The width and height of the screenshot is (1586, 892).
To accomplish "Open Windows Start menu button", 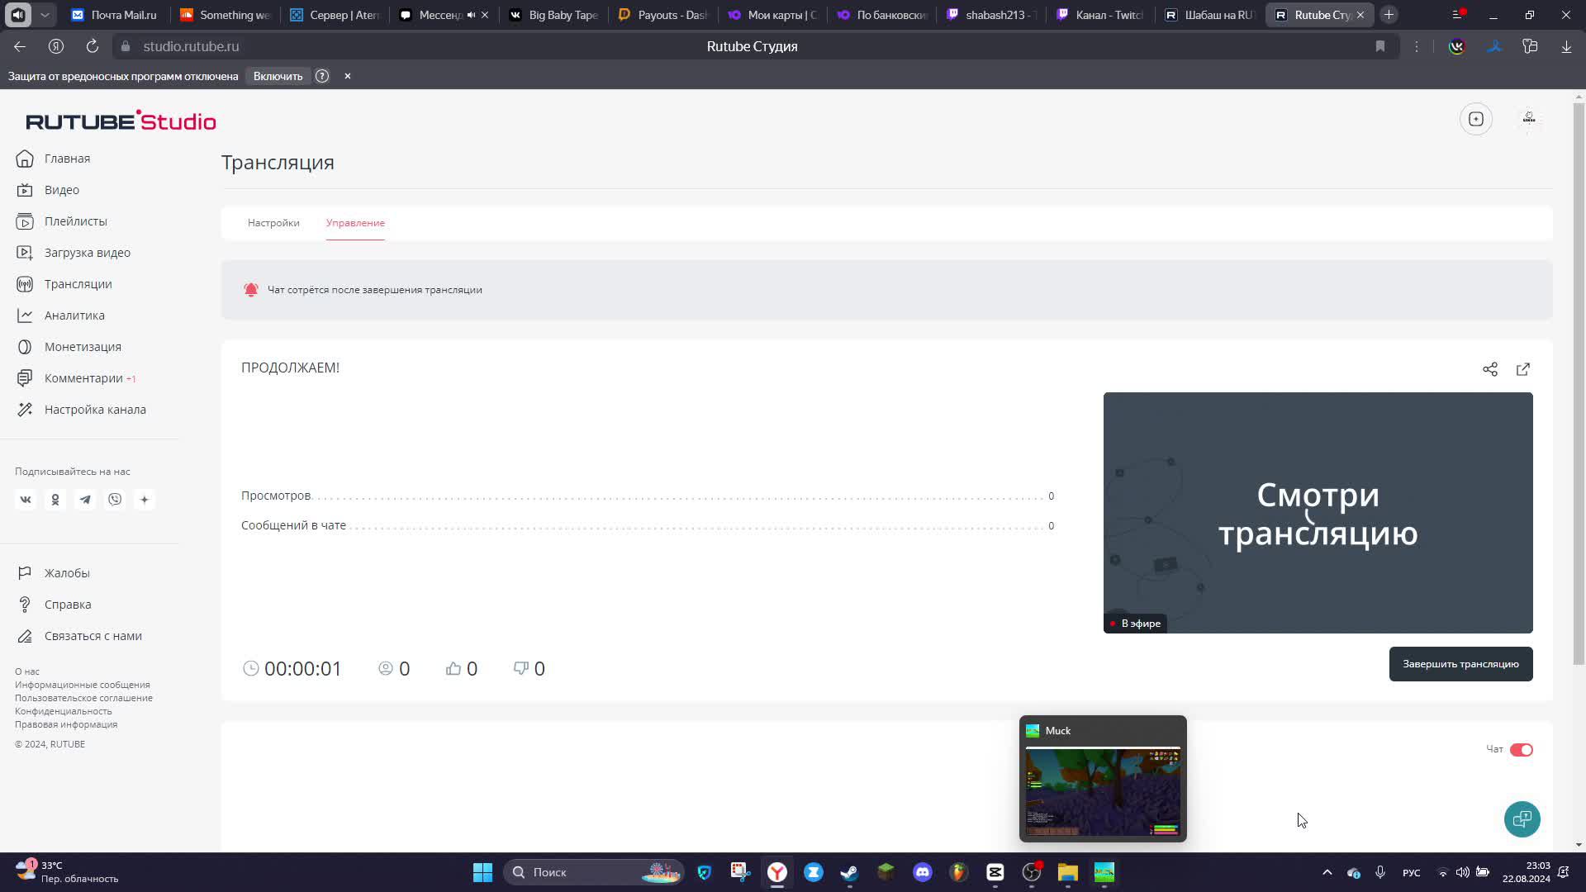I will coord(483,872).
